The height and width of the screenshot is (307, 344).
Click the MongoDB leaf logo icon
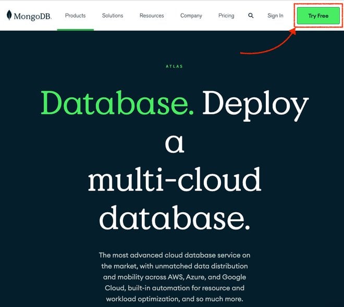click(x=9, y=15)
